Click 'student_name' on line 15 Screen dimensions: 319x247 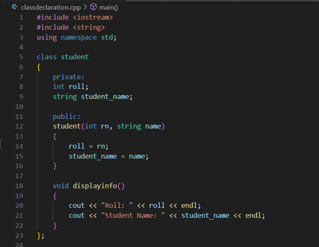[x=93, y=156]
